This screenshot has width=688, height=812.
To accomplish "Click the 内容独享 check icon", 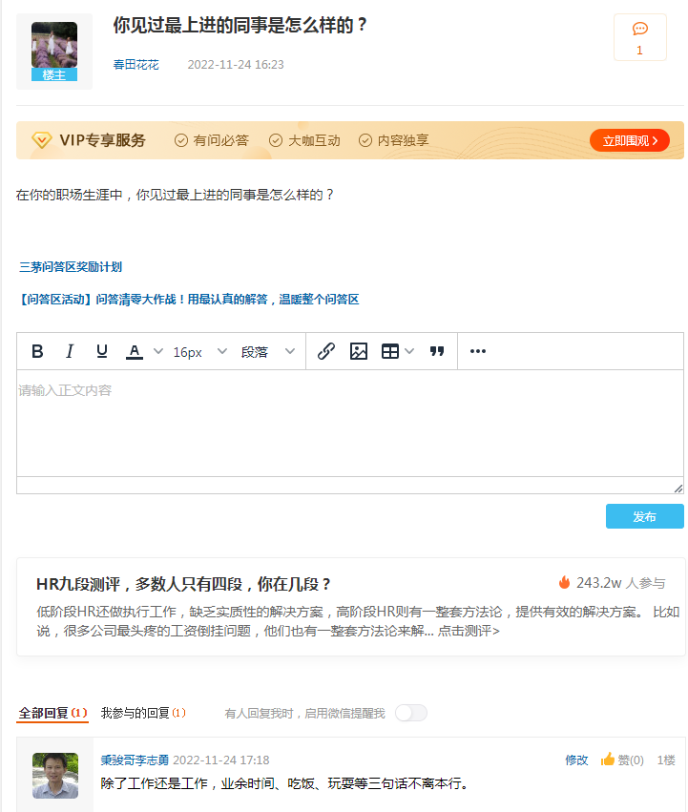I will click(365, 140).
